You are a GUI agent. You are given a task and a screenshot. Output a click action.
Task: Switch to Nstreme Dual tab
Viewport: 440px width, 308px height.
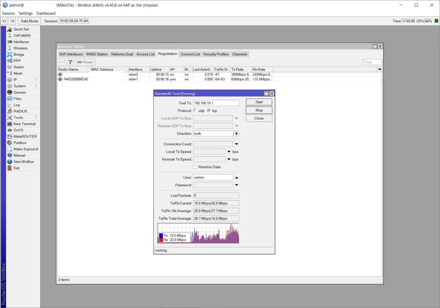[122, 54]
